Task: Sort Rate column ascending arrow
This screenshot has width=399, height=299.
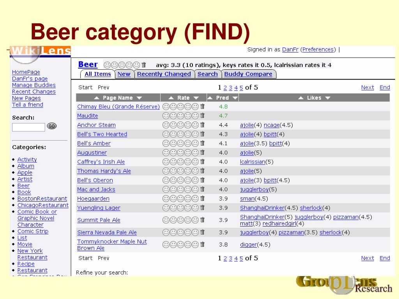Action: pyautogui.click(x=171, y=98)
